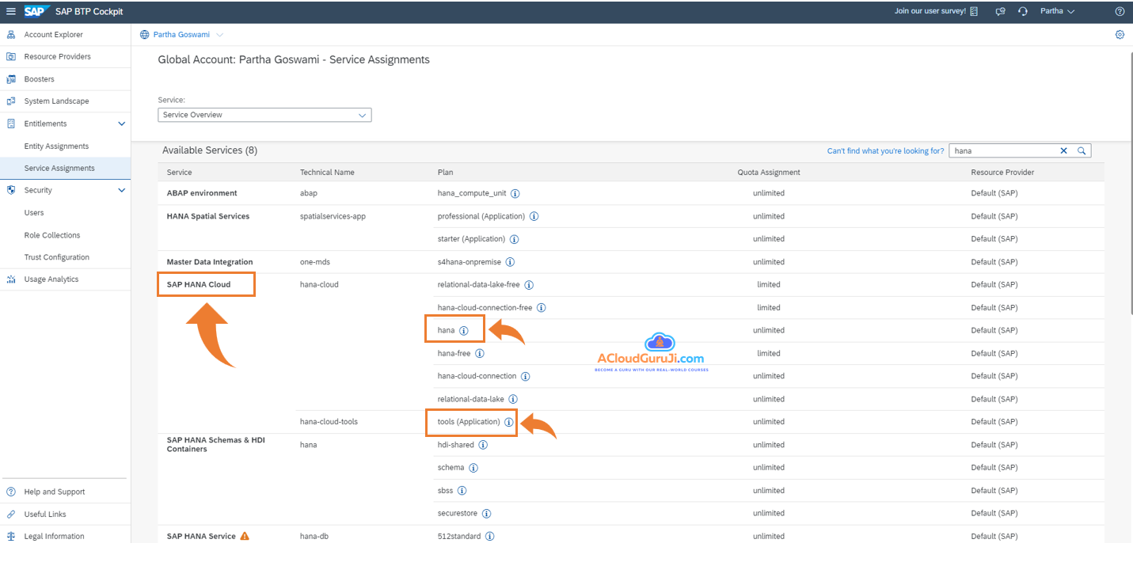The height and width of the screenshot is (566, 1133).
Task: Click the hana search input field
Action: 1002,150
